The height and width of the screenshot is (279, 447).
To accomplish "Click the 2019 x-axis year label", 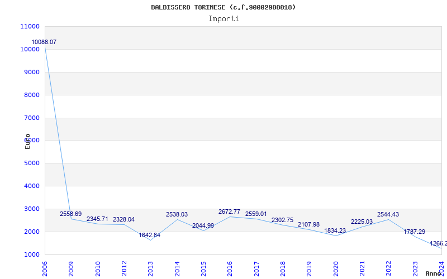I will (310, 268).
